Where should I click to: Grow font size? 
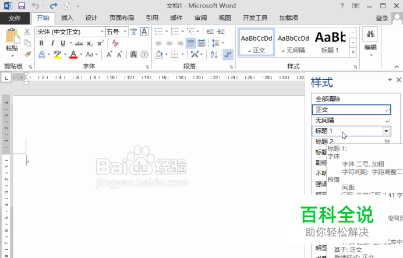point(109,55)
